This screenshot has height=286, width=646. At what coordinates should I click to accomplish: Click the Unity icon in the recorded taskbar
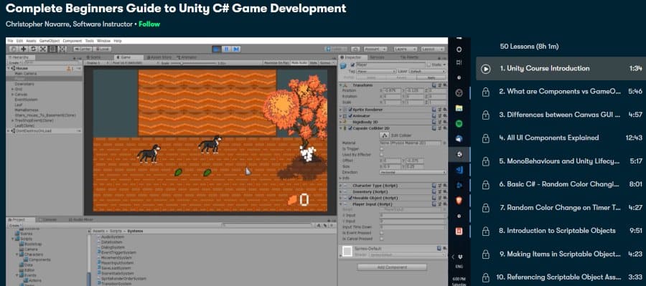[459, 154]
